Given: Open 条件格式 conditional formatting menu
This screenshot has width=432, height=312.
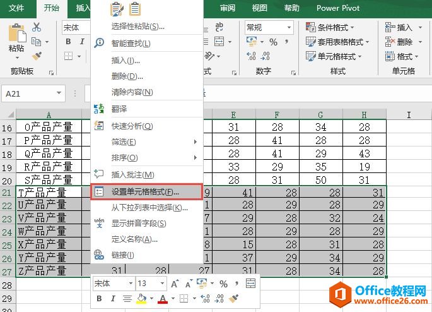Looking at the screenshot, I should pos(330,28).
